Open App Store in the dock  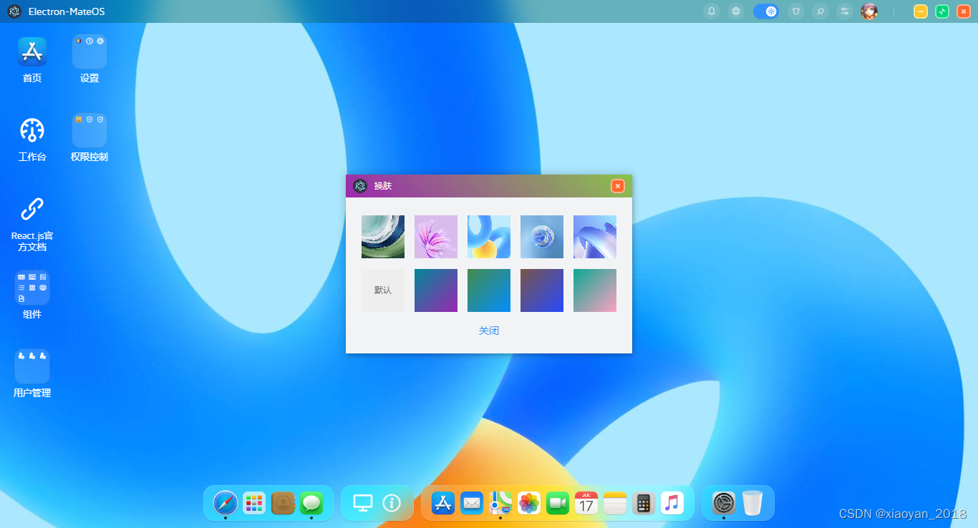click(443, 503)
